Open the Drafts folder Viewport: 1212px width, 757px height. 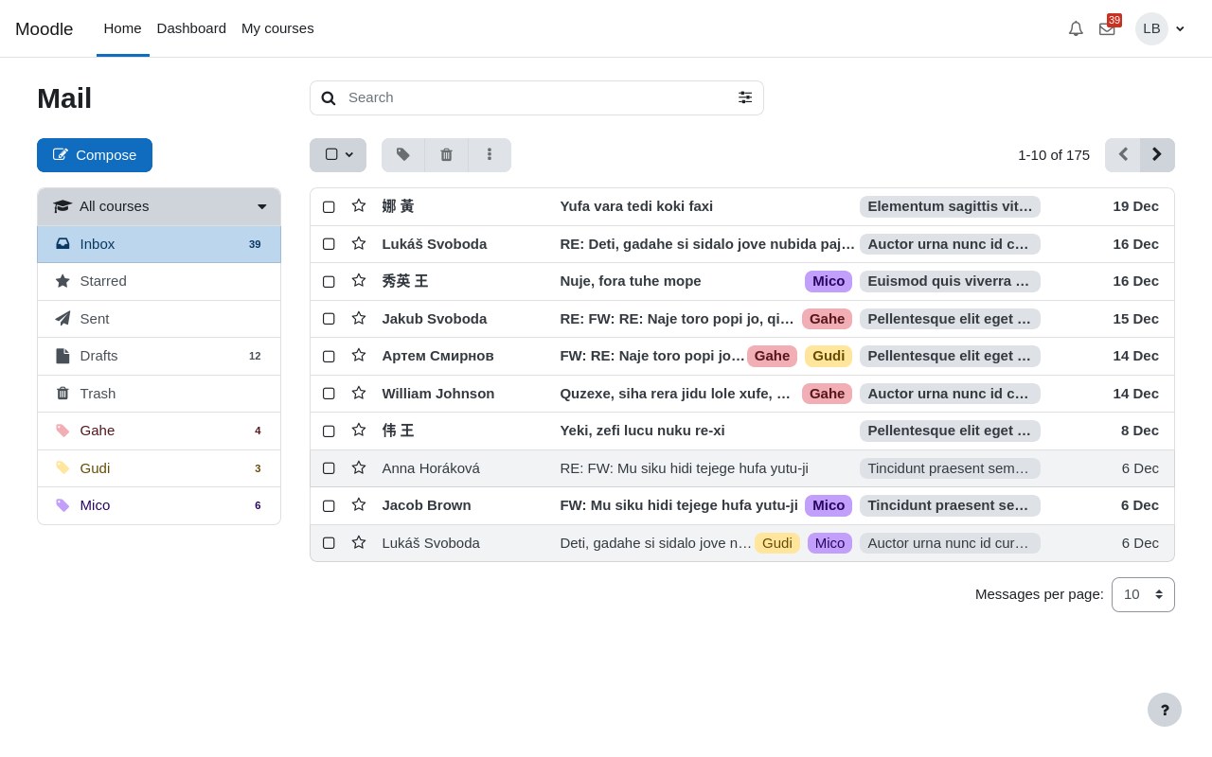coord(159,356)
